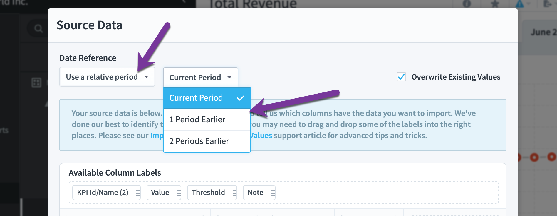Click the star favorite icon in header
The image size is (557, 216).
tap(495, 4)
